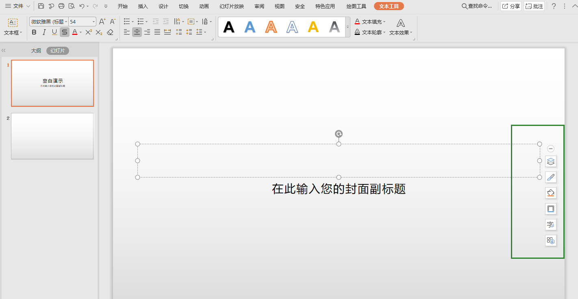Viewport: 578px width, 299px height.
Task: Click the brush style icon in floating toolbar
Action: (x=550, y=177)
